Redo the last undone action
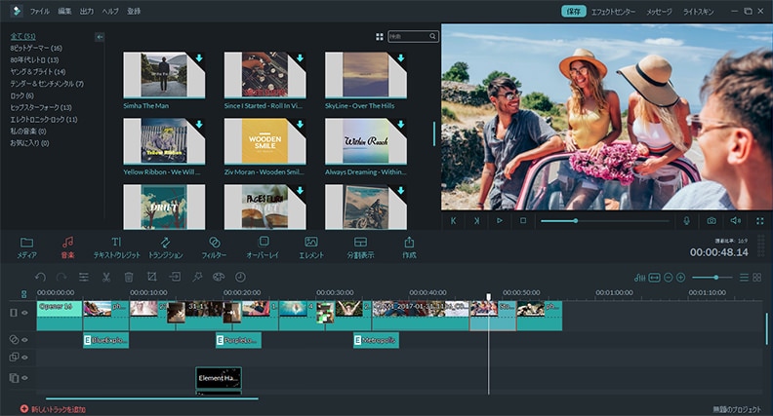773x416 pixels. [61, 277]
